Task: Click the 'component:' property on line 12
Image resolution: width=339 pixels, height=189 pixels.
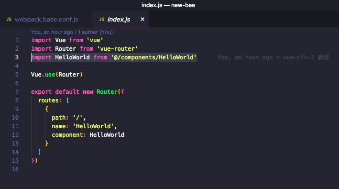Action: (69, 135)
